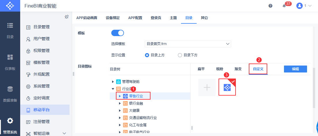Select the custom FineBI icon thumbnail
The height and width of the screenshot is (136, 318).
(227, 87)
